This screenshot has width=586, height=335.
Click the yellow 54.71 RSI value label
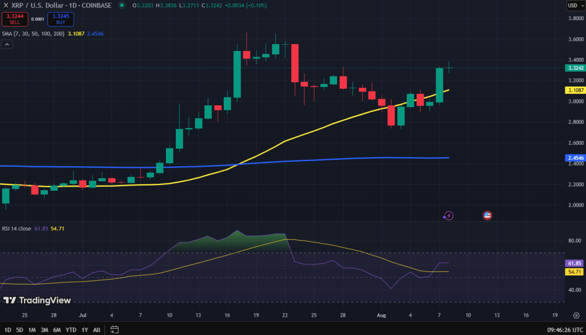point(573,272)
